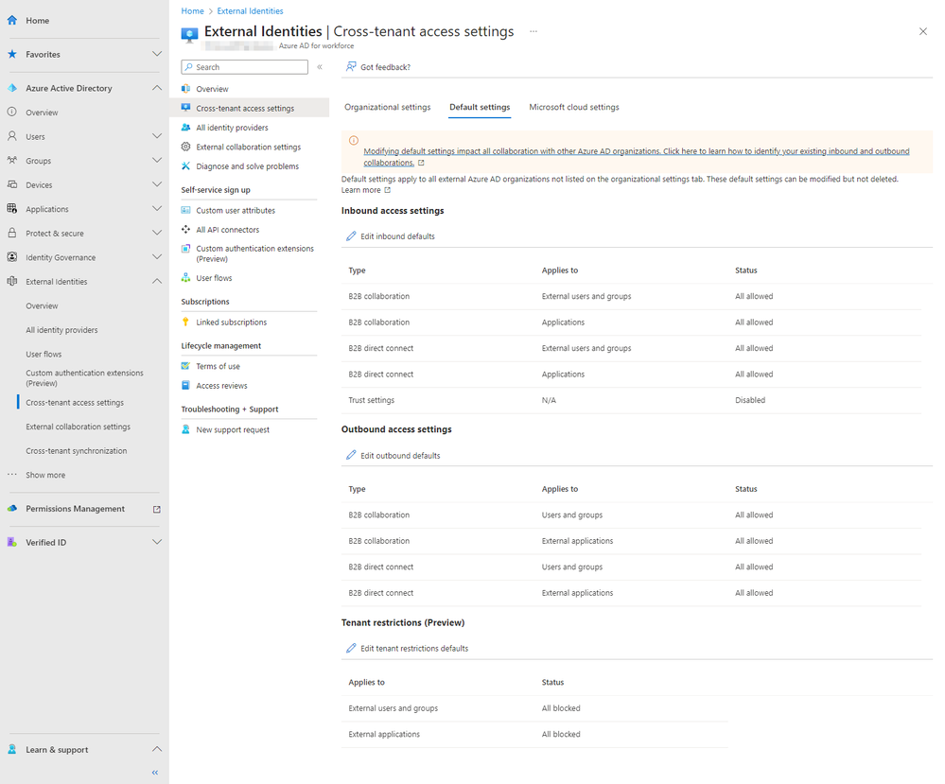This screenshot has width=945, height=784.
Task: Click the pencil icon beside Edit inbound defaults
Action: click(x=351, y=236)
